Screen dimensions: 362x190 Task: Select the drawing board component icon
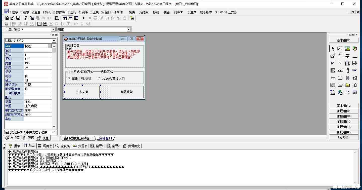[x=333, y=56]
